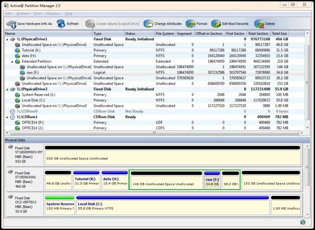The height and width of the screenshot is (230, 315).
Task: Click the OCZ-VERTEX3 fixed disk icon
Action: point(11,197)
